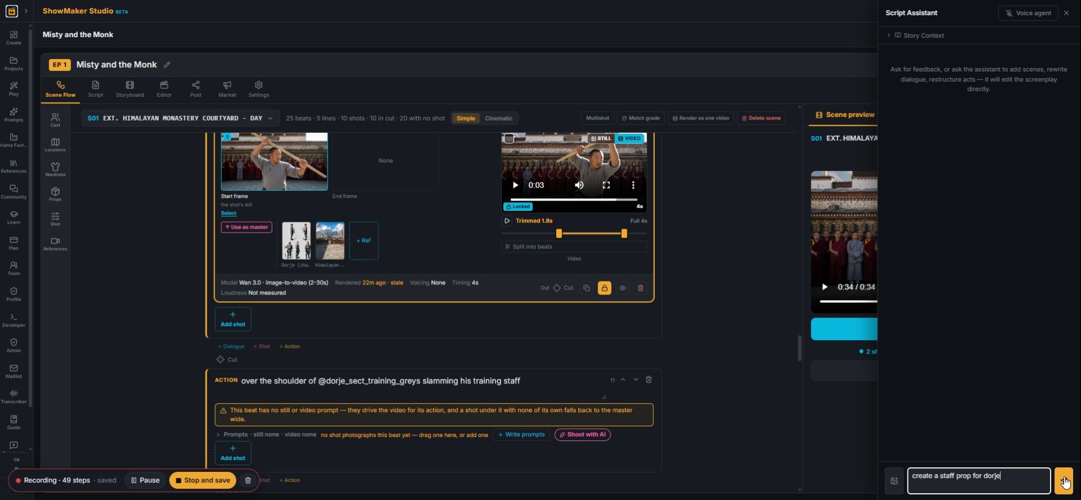1081x500 pixels.
Task: Open the S01 scene selector dropdown
Action: pyautogui.click(x=180, y=118)
